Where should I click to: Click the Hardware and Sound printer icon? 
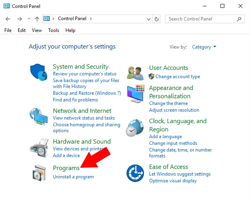point(39,148)
